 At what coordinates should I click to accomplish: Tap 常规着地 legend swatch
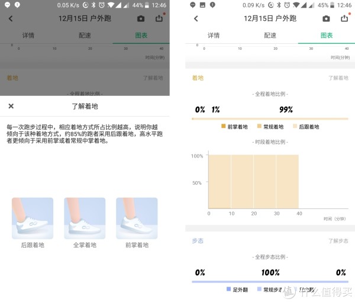click(259, 126)
